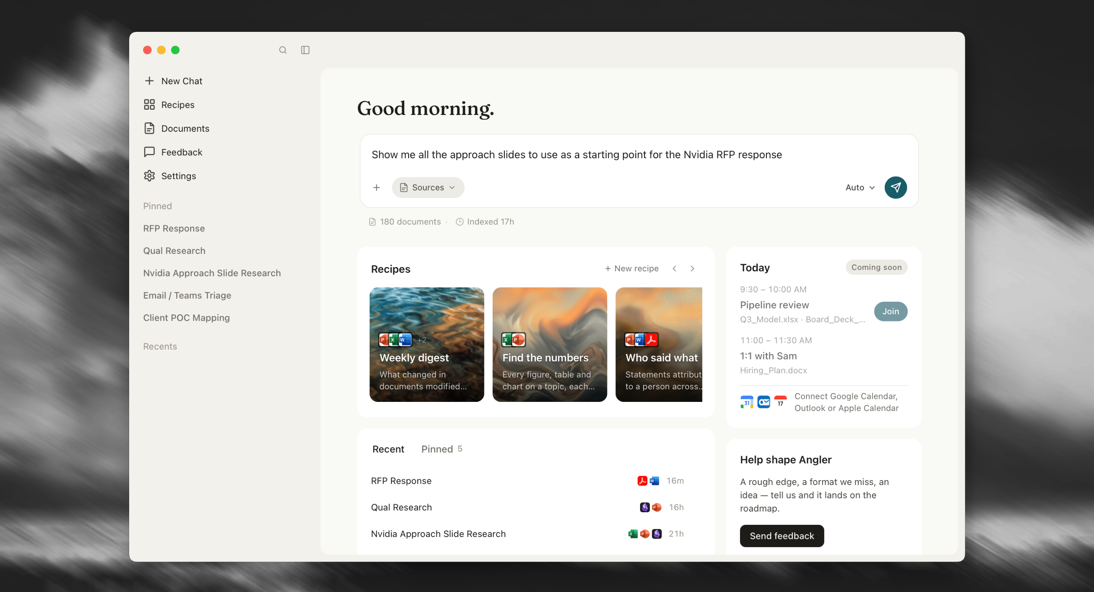
Task: Open pinned chat RFP Response in sidebar
Action: click(174, 228)
